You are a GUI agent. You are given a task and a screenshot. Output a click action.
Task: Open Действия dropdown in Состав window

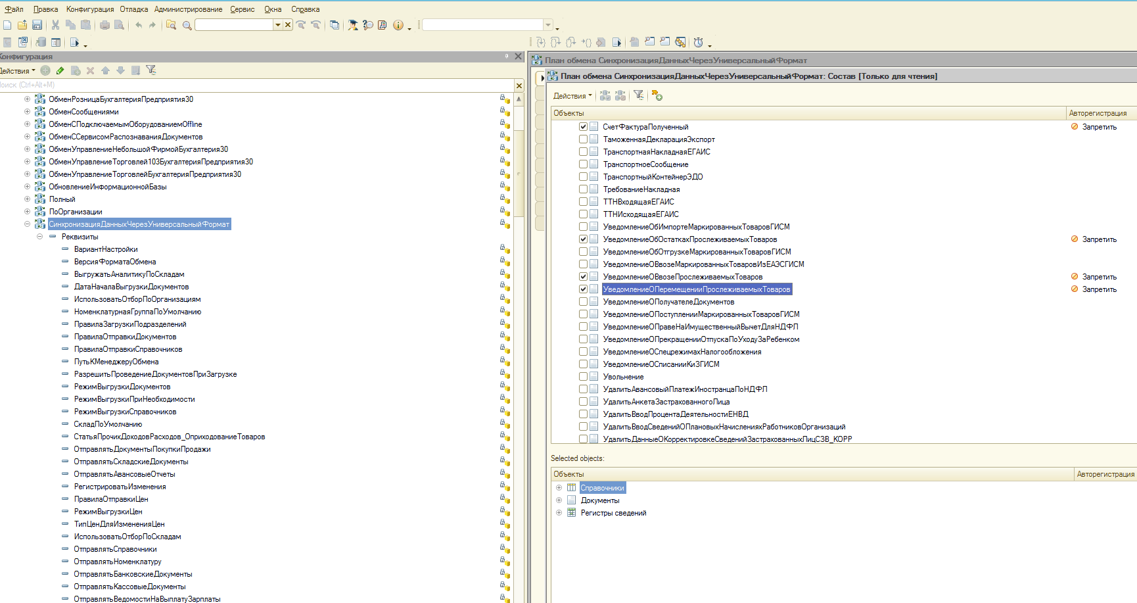pos(572,96)
